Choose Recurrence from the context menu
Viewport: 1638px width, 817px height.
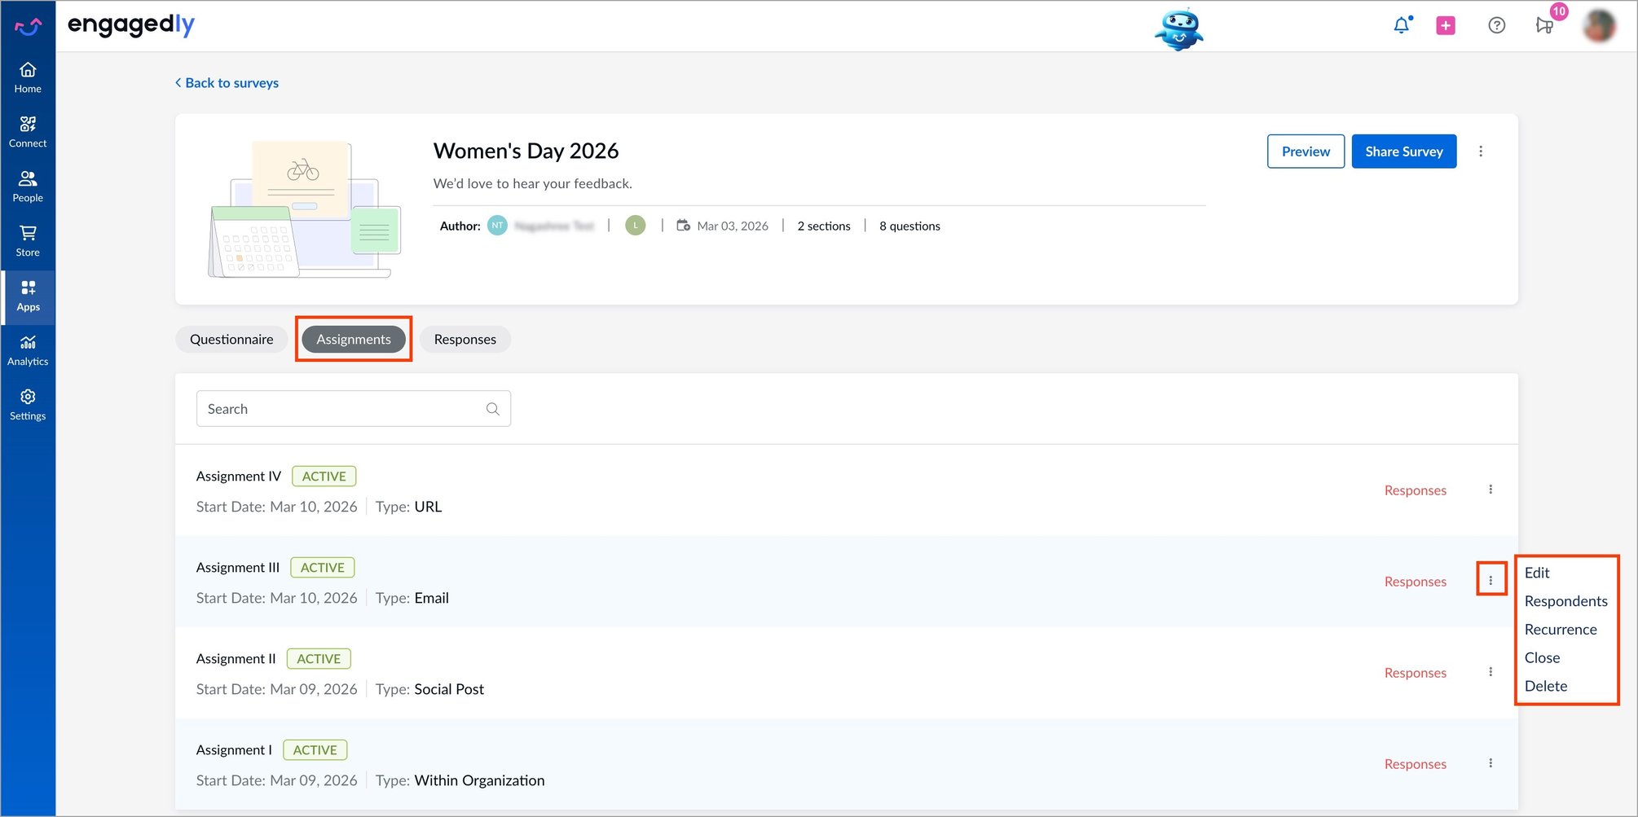click(x=1561, y=630)
